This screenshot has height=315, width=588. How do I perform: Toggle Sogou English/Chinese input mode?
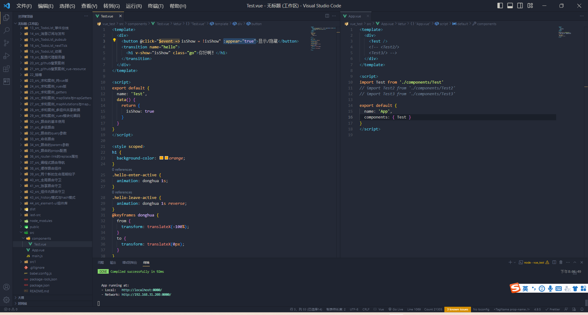point(525,288)
